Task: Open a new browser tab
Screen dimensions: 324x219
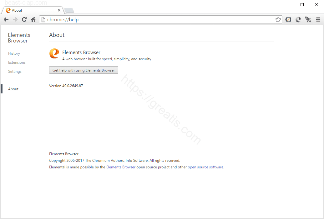Action: click(x=69, y=10)
